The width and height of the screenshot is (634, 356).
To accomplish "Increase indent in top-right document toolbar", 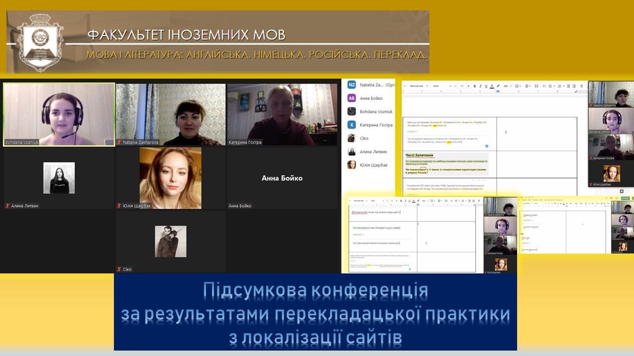I will click(x=574, y=86).
